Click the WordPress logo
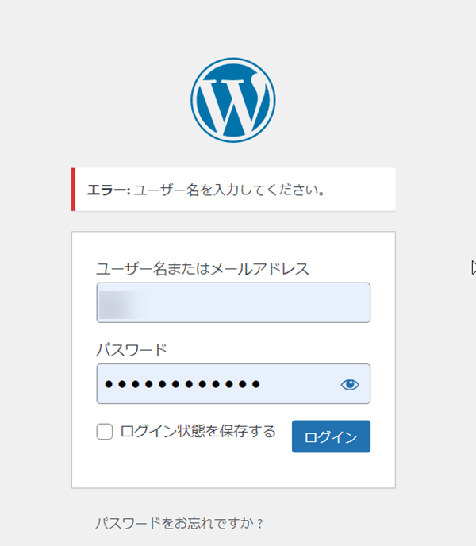Image resolution: width=476 pixels, height=546 pixels. (233, 100)
